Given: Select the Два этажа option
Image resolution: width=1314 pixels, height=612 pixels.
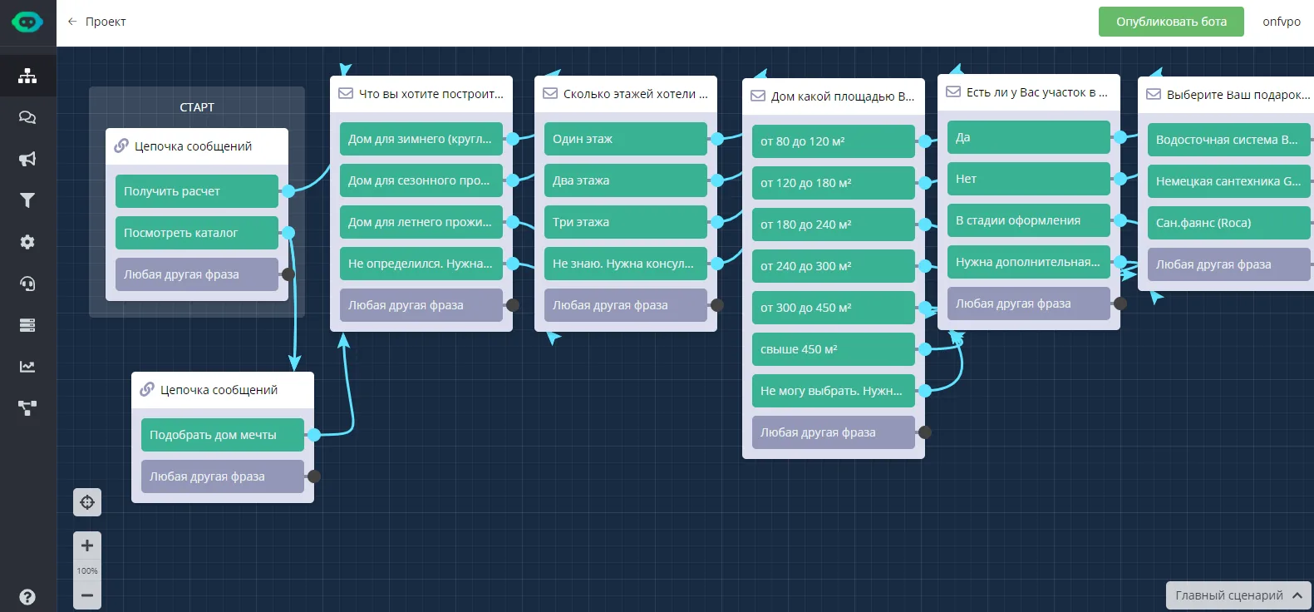Looking at the screenshot, I should 626,180.
